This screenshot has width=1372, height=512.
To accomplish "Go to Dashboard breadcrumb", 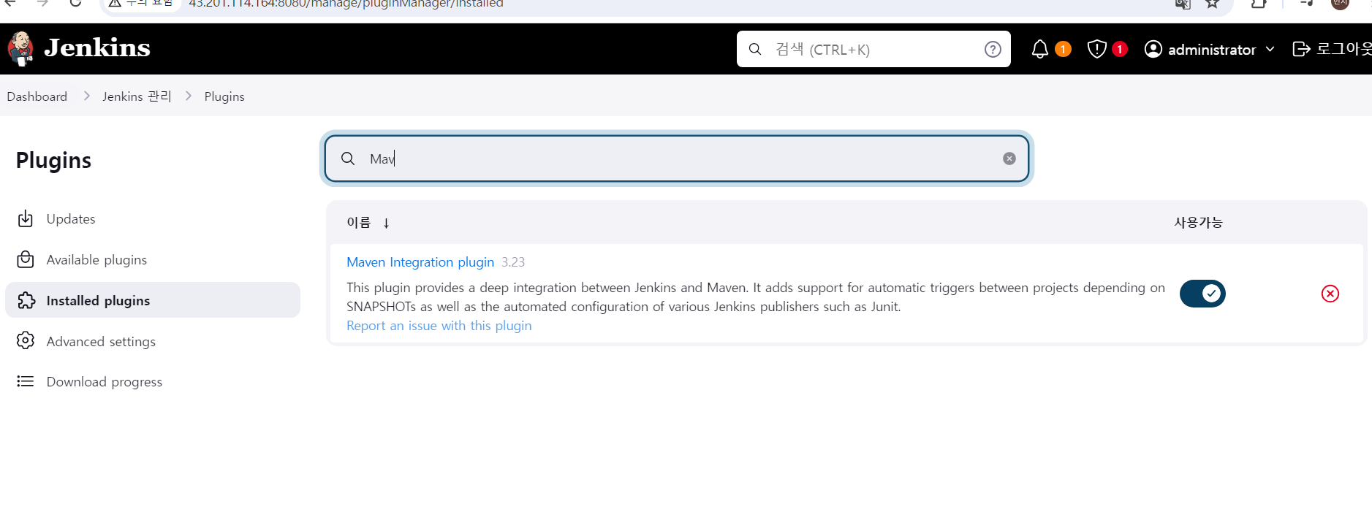I will (x=37, y=96).
